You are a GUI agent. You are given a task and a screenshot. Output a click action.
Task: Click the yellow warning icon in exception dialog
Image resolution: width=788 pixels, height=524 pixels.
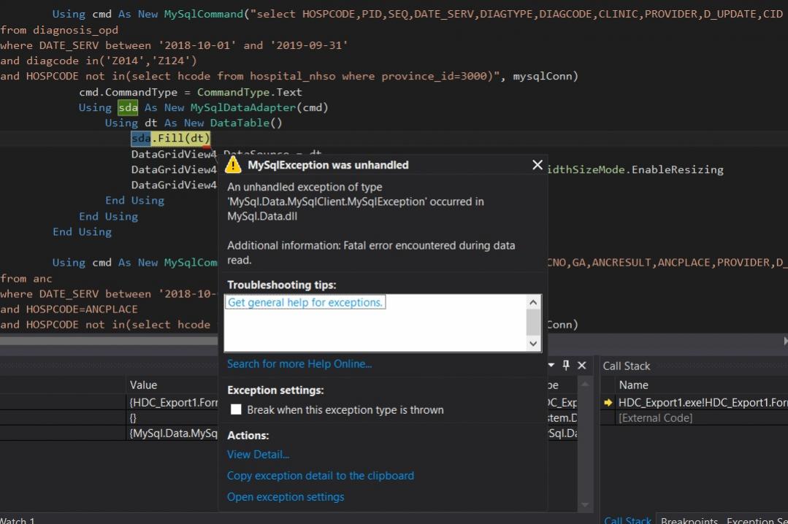[x=233, y=165]
